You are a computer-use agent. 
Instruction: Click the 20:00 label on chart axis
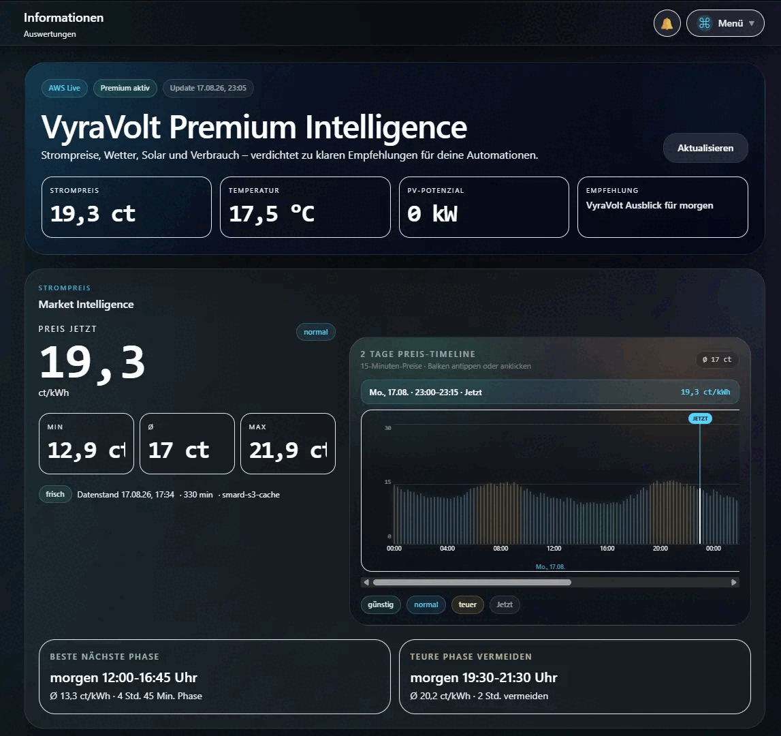click(x=660, y=549)
